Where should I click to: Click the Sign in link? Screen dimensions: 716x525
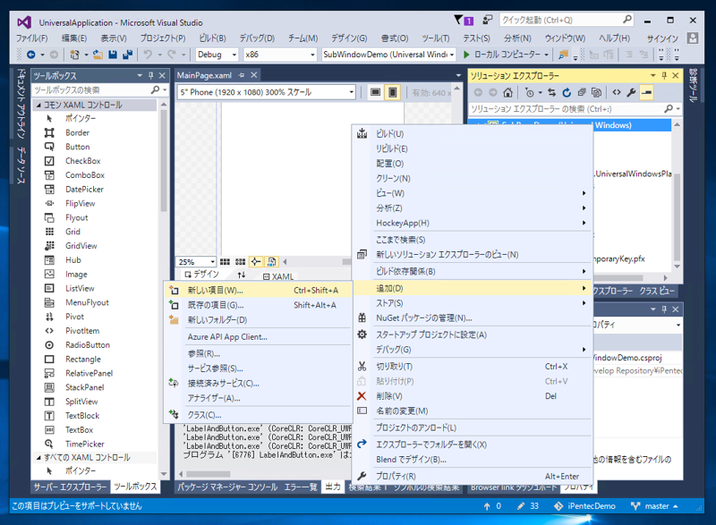click(662, 38)
